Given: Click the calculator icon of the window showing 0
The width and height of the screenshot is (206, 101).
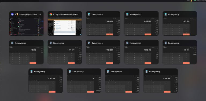Looking at the screenshot, I should [70, 72].
